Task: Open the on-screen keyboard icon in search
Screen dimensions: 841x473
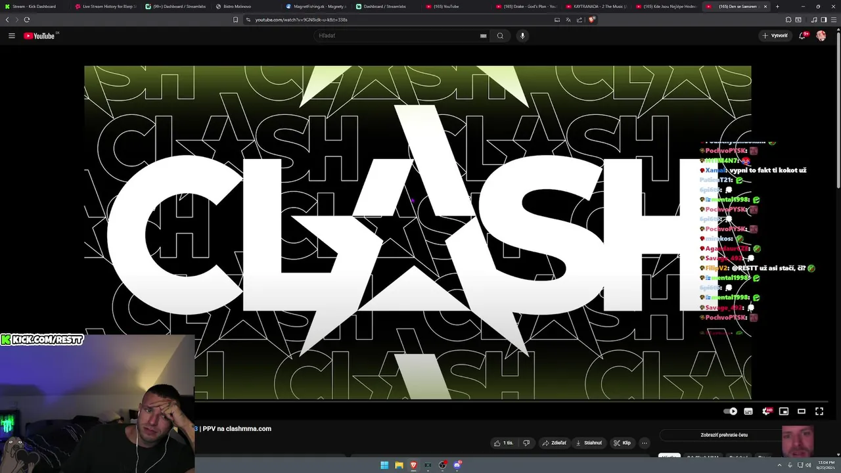Action: click(x=483, y=35)
